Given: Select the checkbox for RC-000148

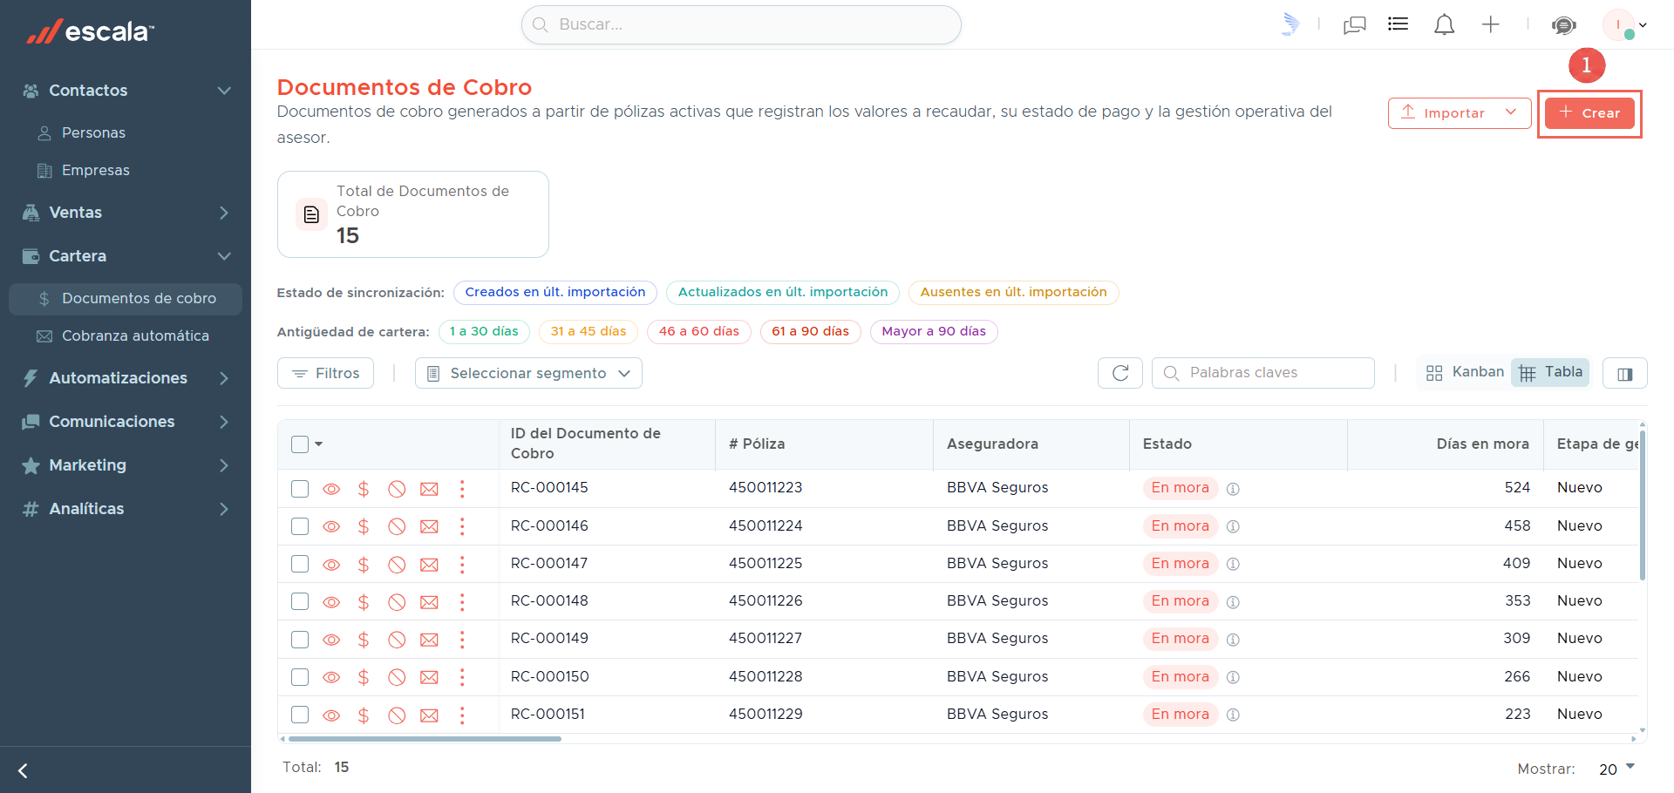Looking at the screenshot, I should click(300, 601).
